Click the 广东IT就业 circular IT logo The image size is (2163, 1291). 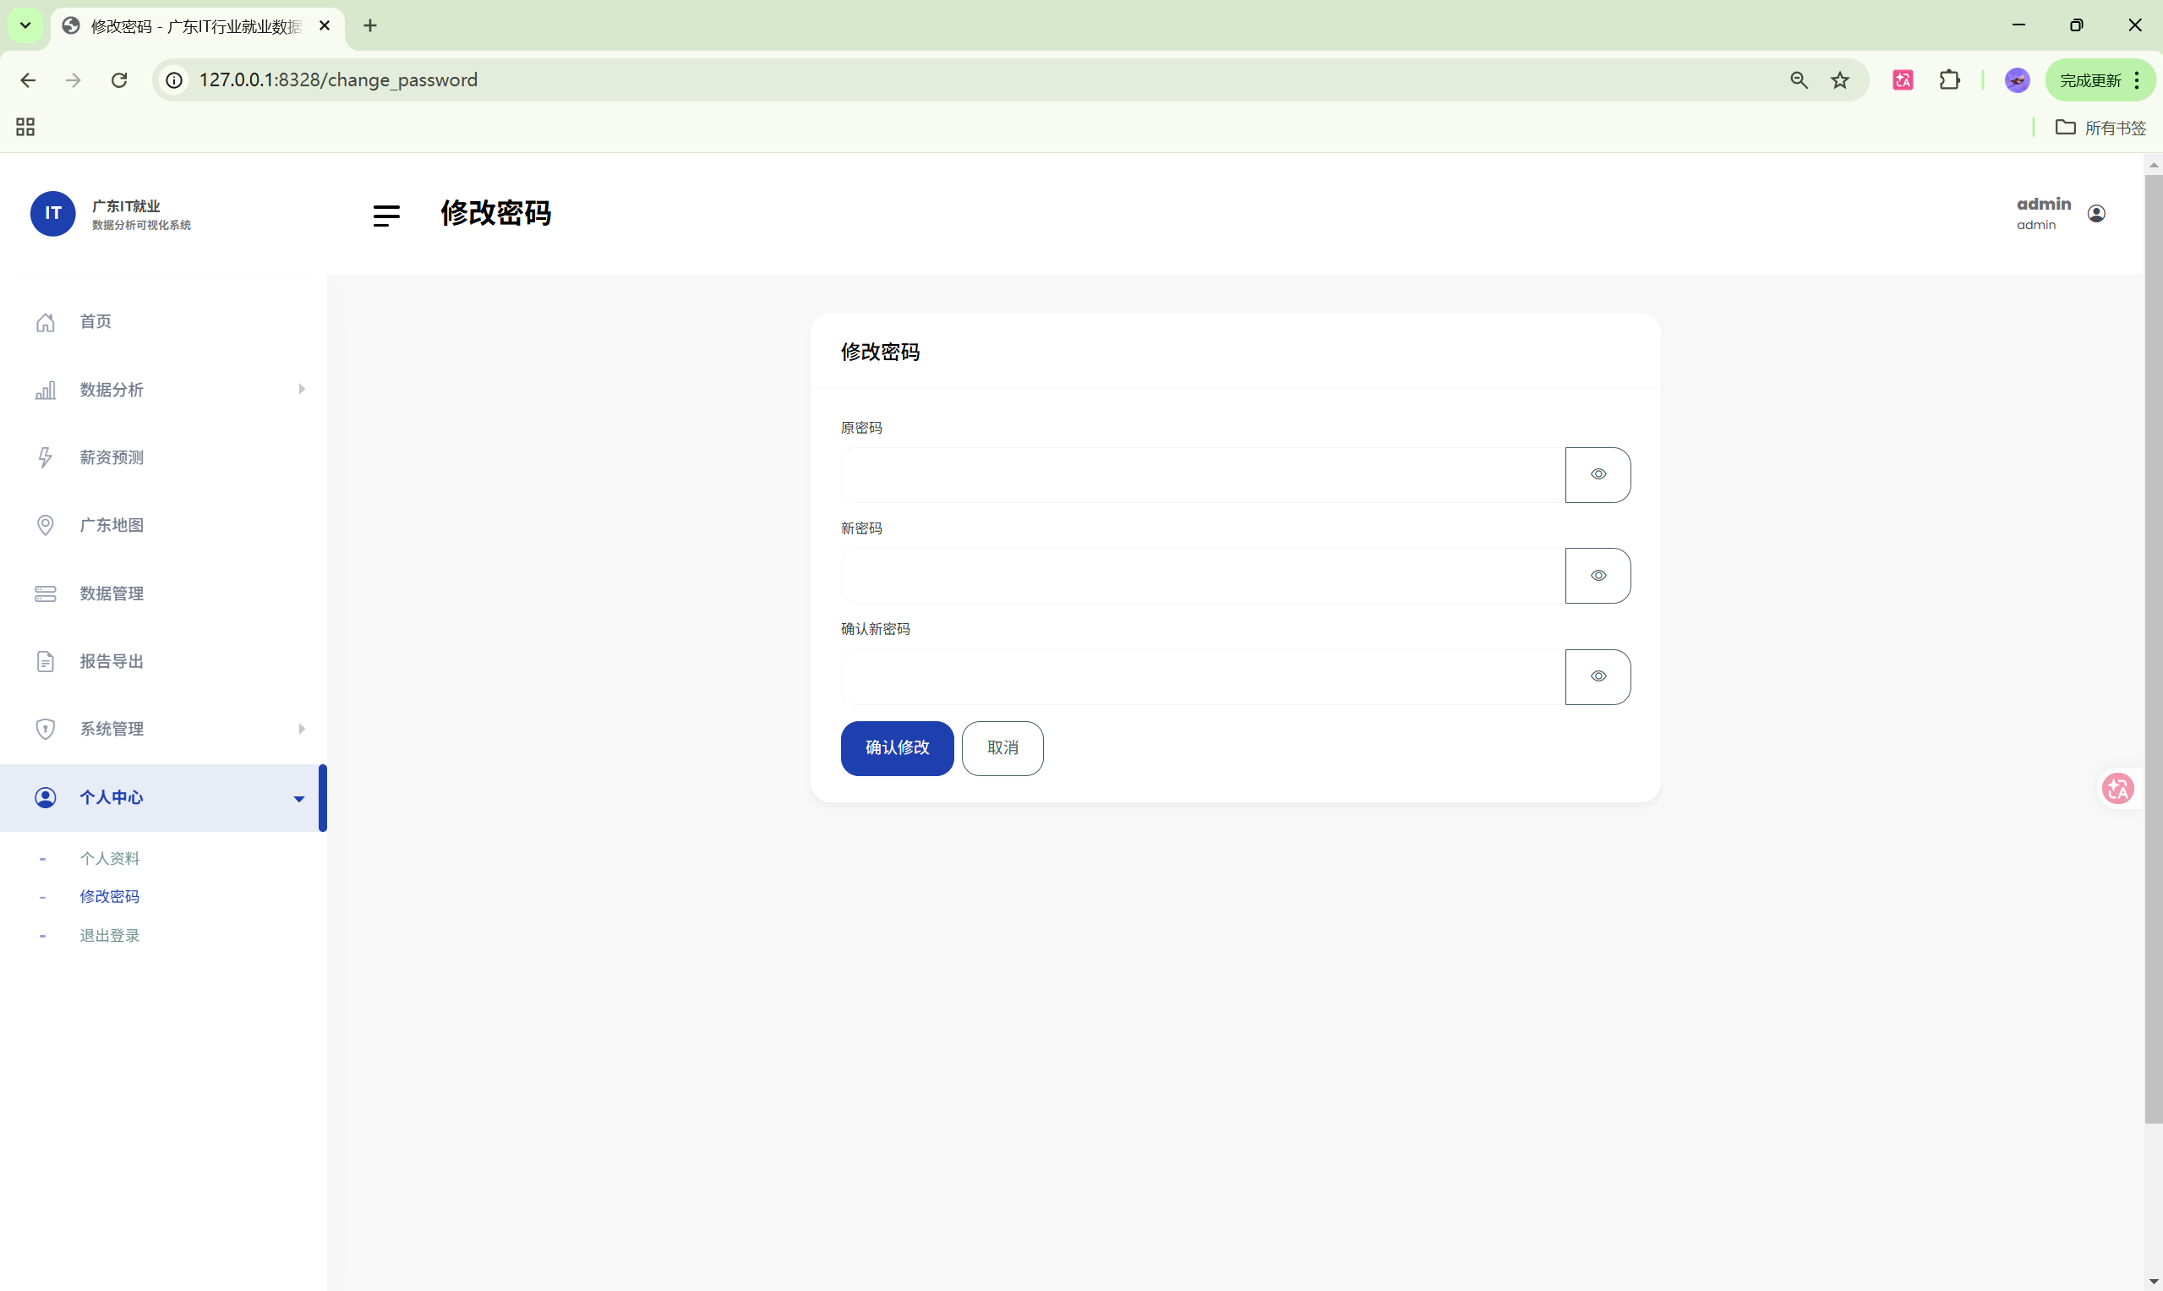tap(52, 213)
